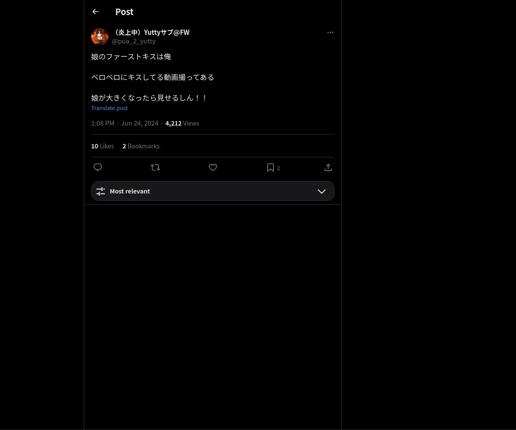This screenshot has height=430, width=516.
Task: Share the post via upload arrow icon
Action: (x=328, y=167)
